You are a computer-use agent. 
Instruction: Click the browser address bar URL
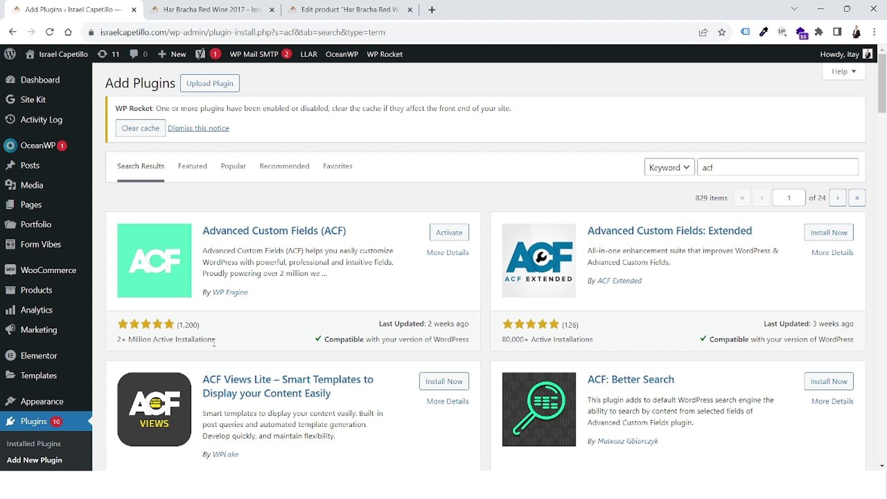(243, 32)
